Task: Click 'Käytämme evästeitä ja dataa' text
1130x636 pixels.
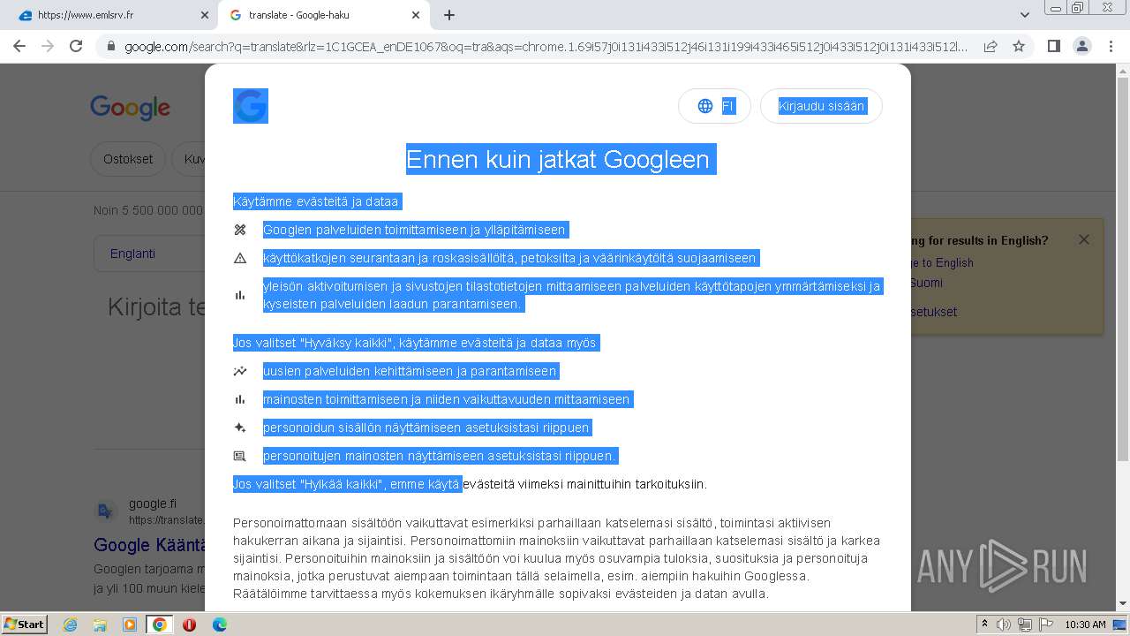Action: pos(316,201)
